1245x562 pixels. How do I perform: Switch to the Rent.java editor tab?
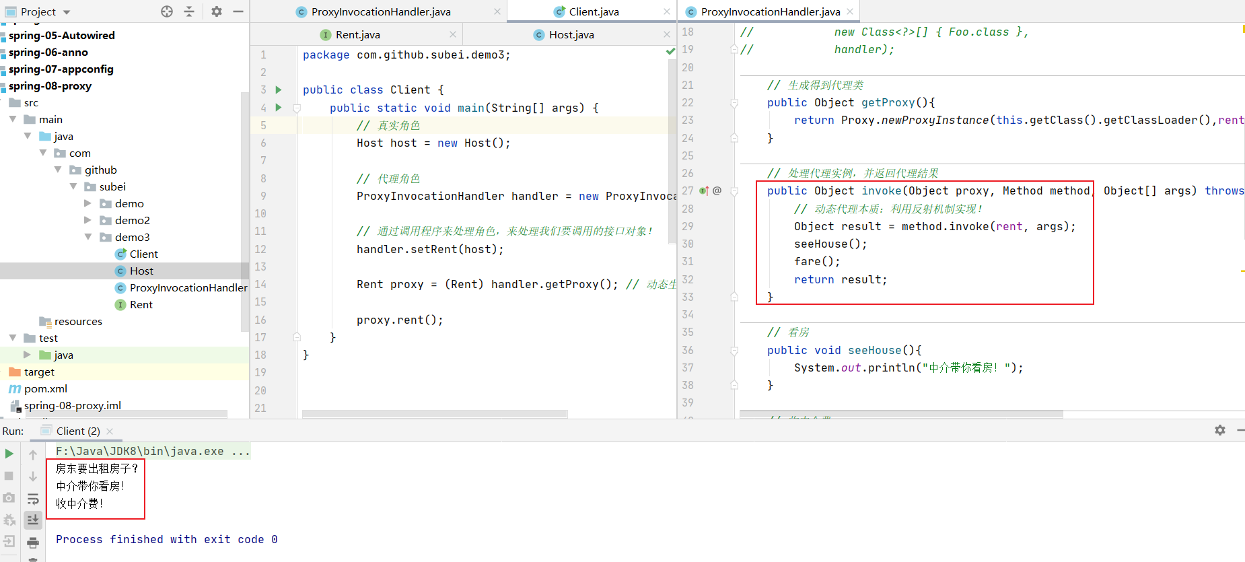coord(357,35)
